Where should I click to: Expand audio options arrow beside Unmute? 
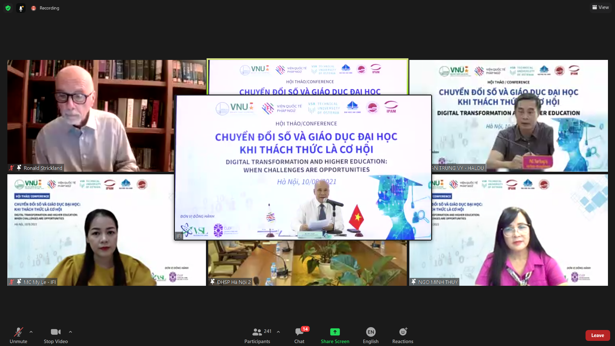click(x=31, y=332)
